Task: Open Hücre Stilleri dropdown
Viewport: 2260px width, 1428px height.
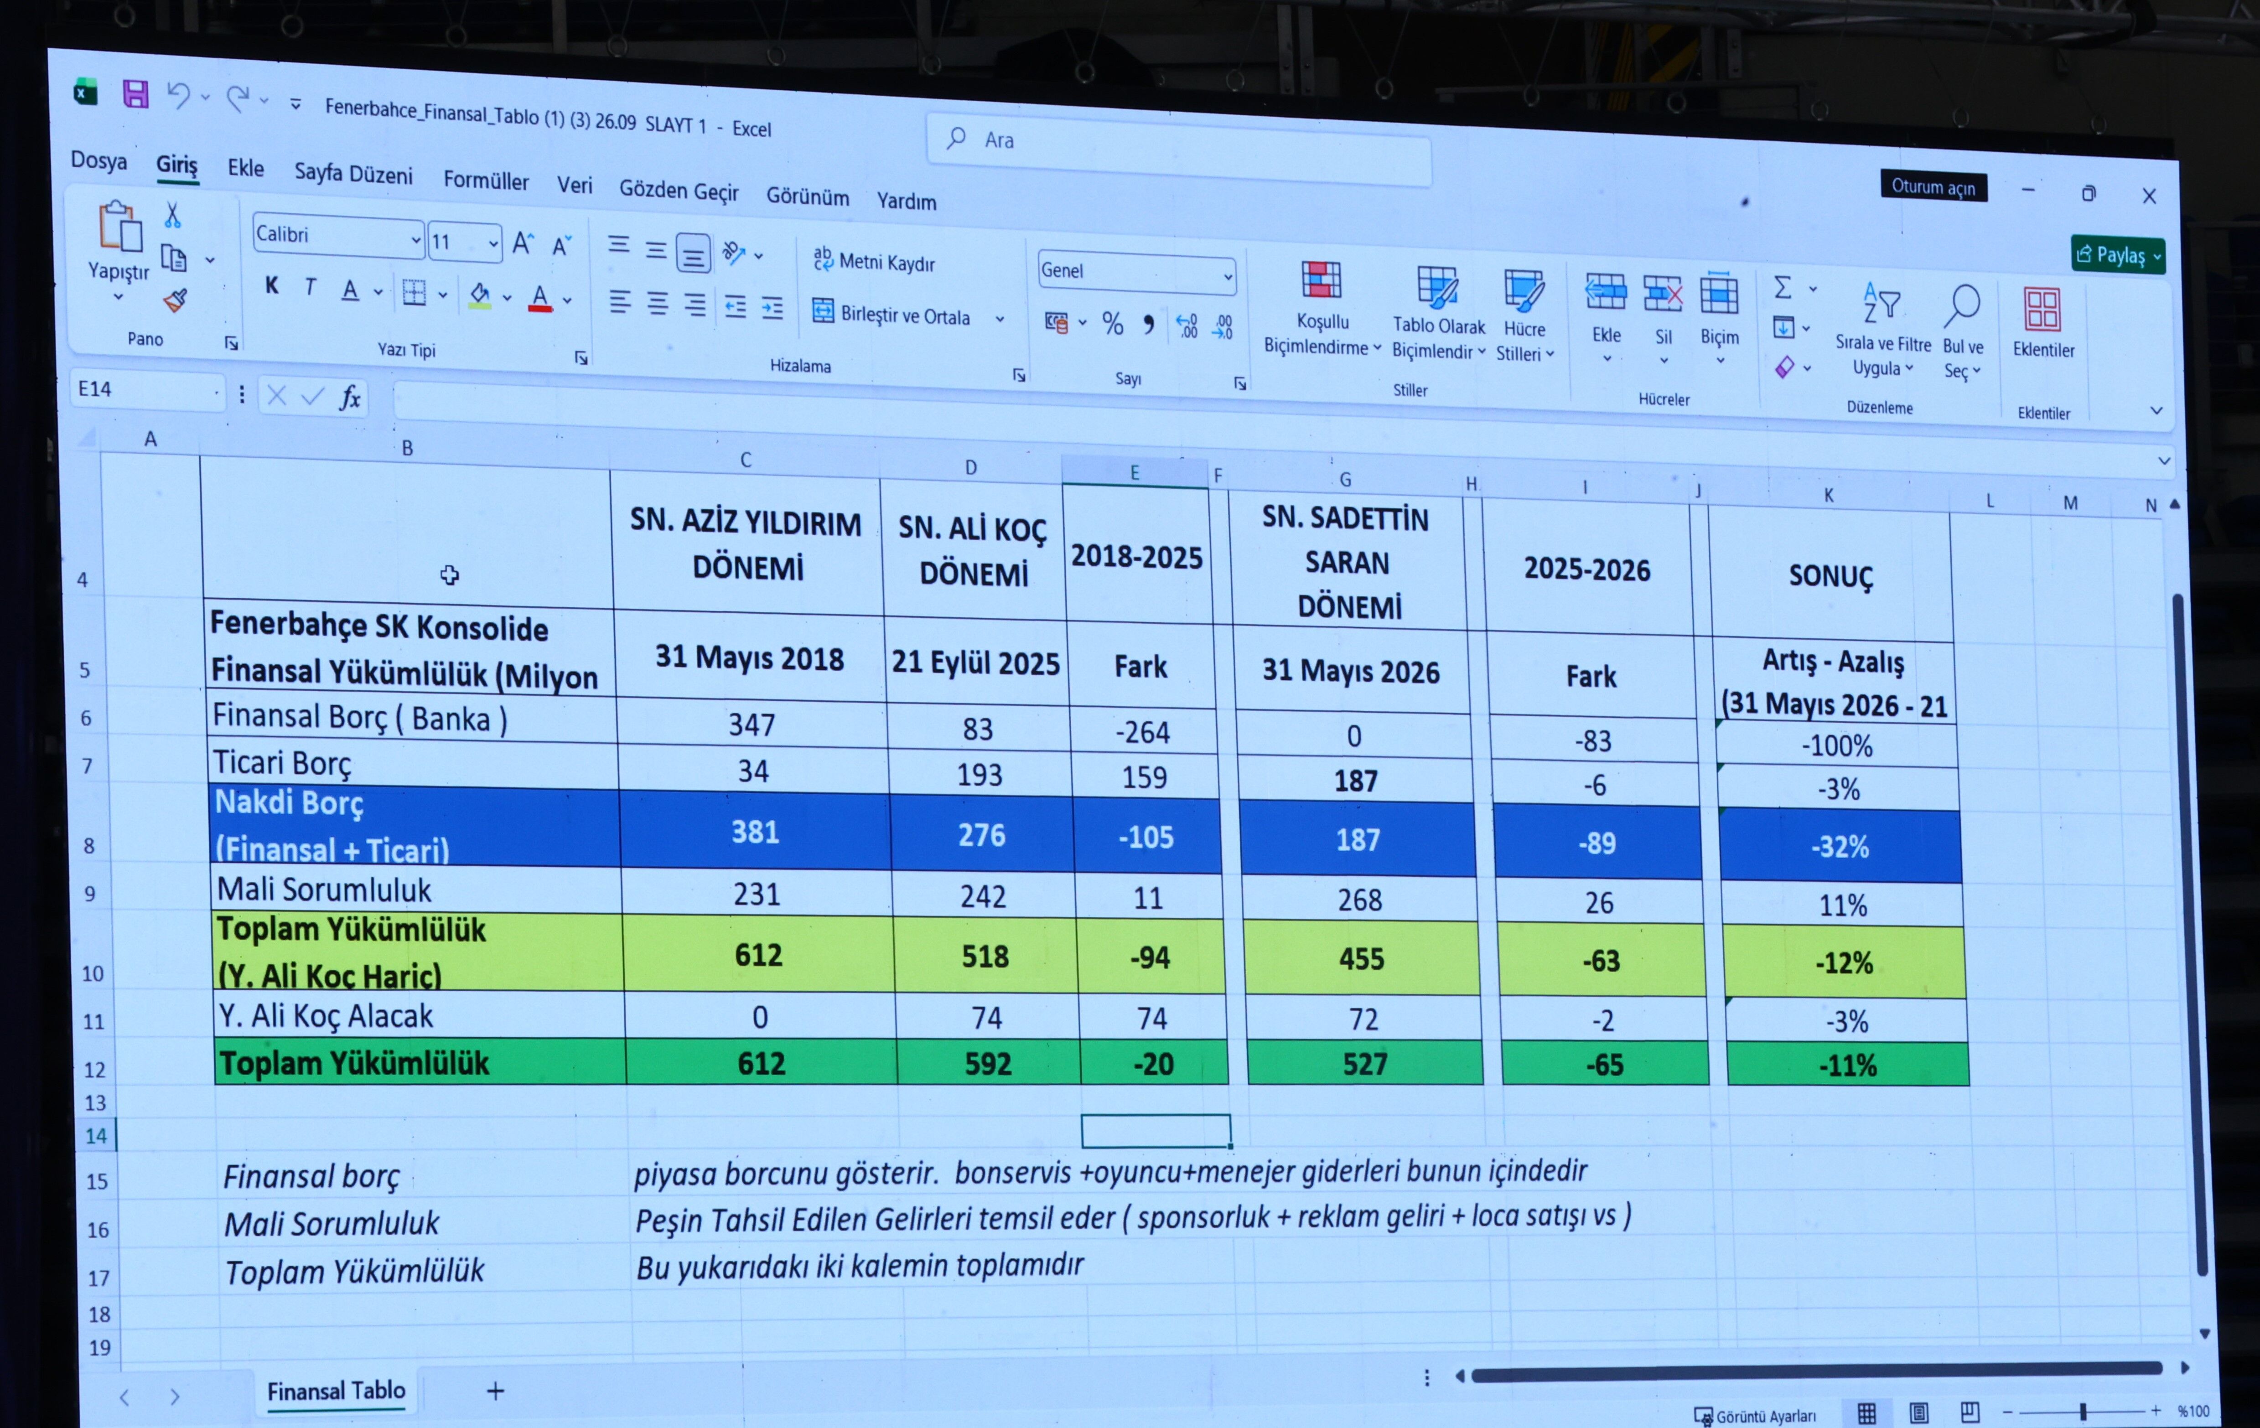Action: coord(1525,315)
